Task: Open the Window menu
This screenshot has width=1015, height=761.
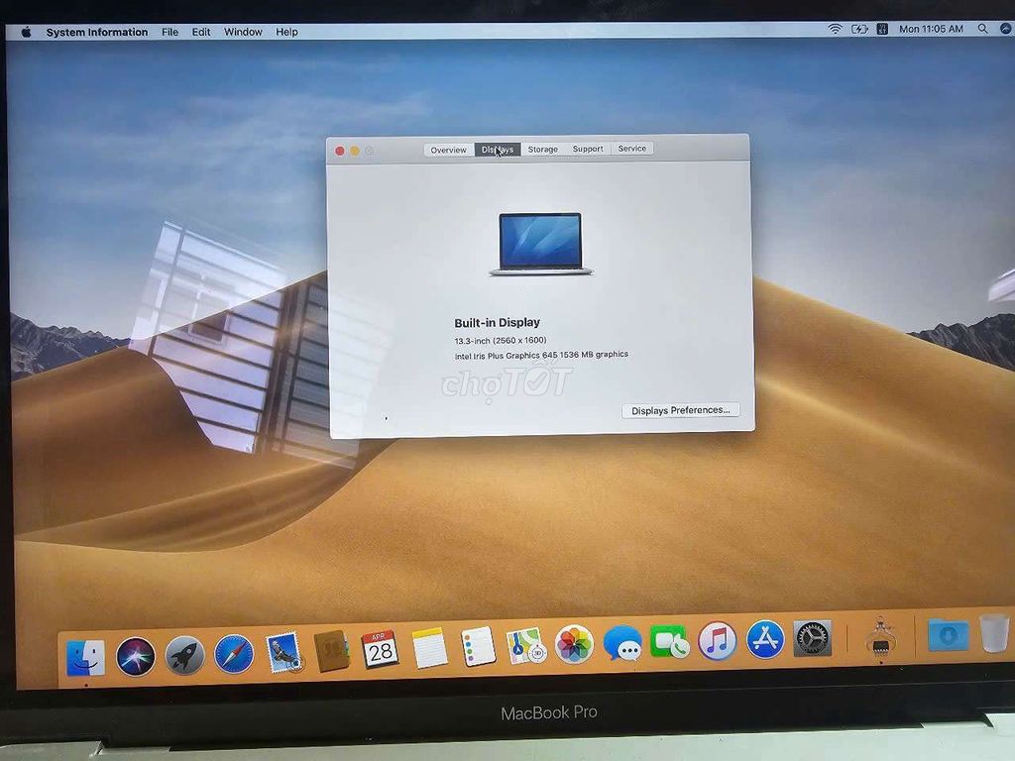Action: click(244, 32)
